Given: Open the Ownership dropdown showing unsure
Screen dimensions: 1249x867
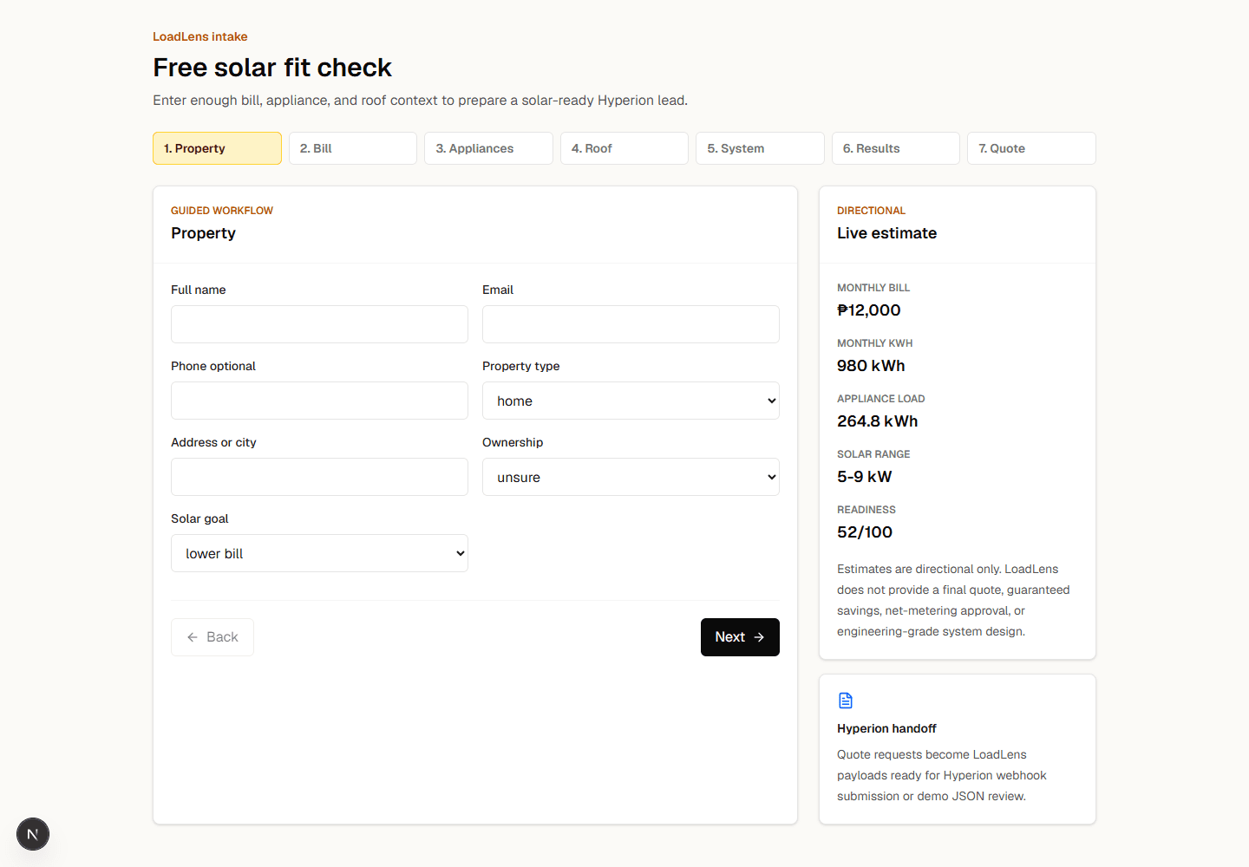Looking at the screenshot, I should pyautogui.click(x=631, y=477).
